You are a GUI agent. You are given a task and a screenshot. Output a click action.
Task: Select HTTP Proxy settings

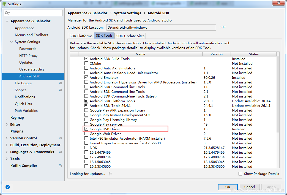point(28,56)
